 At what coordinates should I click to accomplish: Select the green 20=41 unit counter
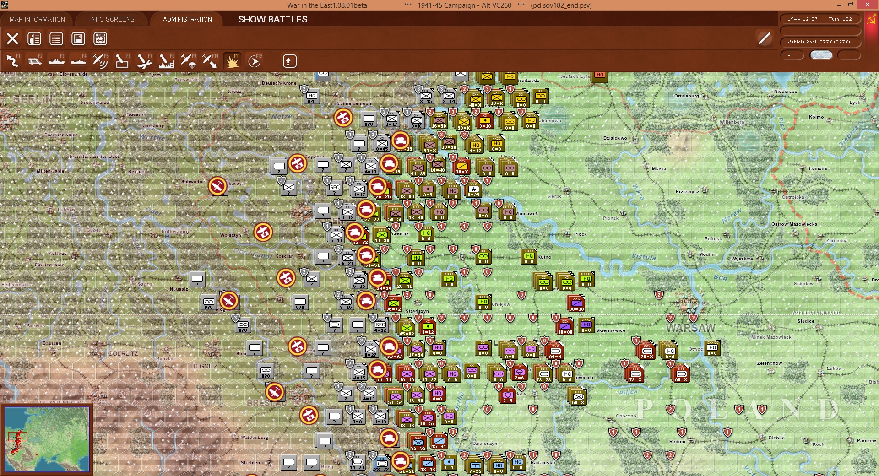tap(405, 281)
